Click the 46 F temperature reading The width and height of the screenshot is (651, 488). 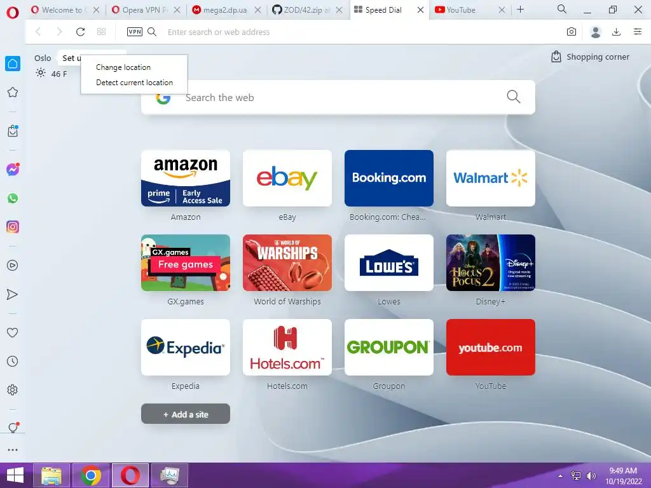coord(59,74)
